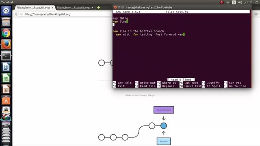
Task: Open LibreOffice Writer from dock
Action: click(6, 67)
